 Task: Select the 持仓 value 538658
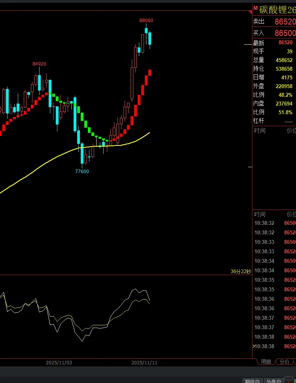point(284,69)
